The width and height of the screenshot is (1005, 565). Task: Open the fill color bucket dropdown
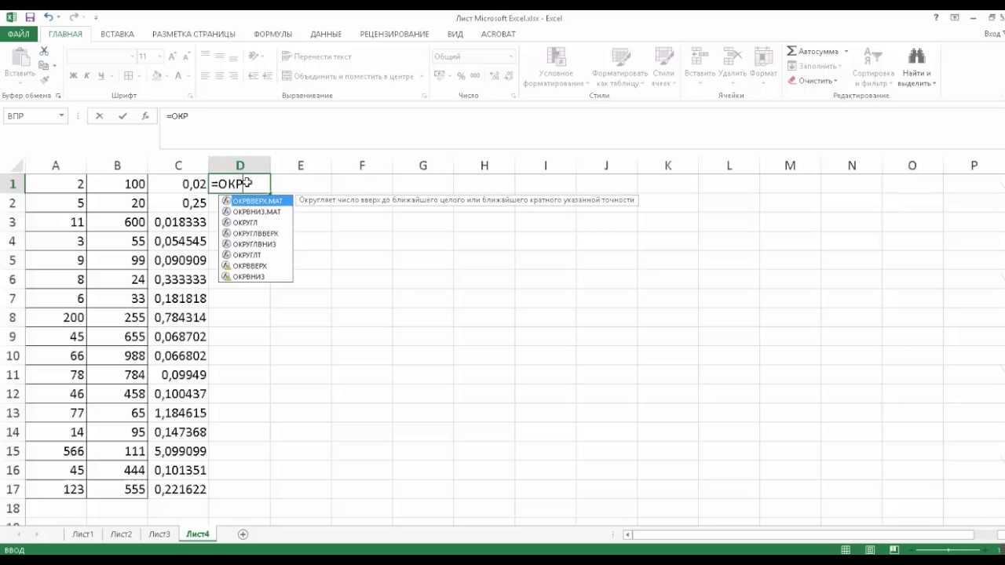[x=166, y=76]
